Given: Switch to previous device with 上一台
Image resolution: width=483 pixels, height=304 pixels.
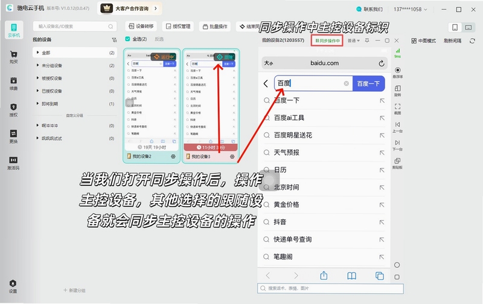Looking at the screenshot, I should tap(398, 127).
